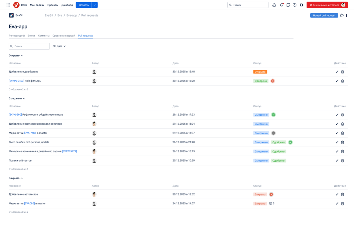This screenshot has width=354, height=230.
Task: Open the settings gear
Action: point(301,5)
